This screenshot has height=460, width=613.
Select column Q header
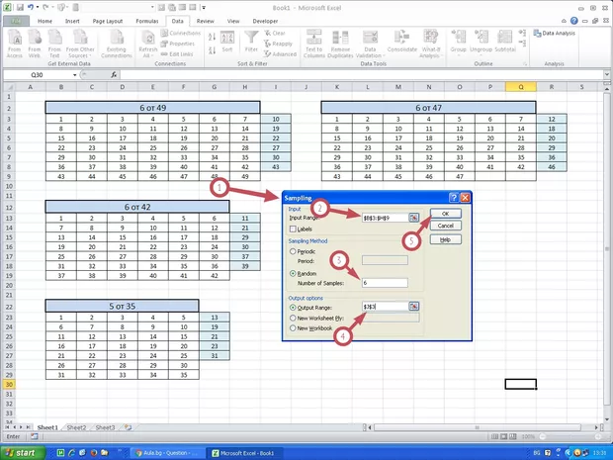(521, 87)
